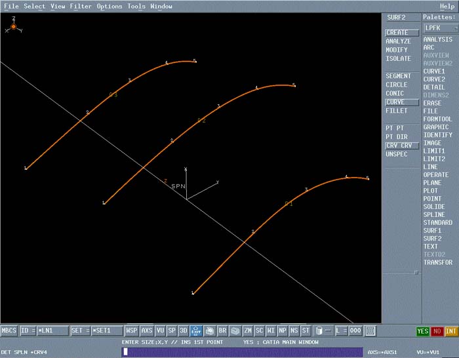Click the MBCS toolbar button
The height and width of the screenshot is (358, 459).
(9, 330)
